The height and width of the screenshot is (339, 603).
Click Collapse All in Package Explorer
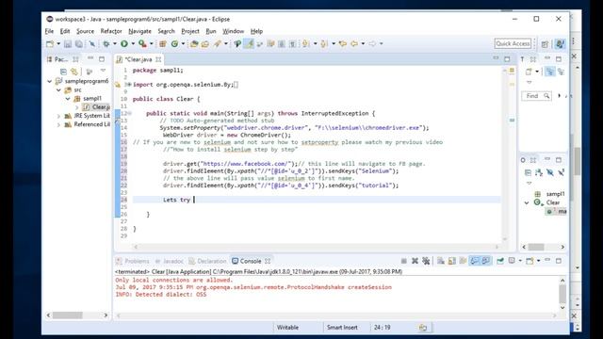coord(63,72)
